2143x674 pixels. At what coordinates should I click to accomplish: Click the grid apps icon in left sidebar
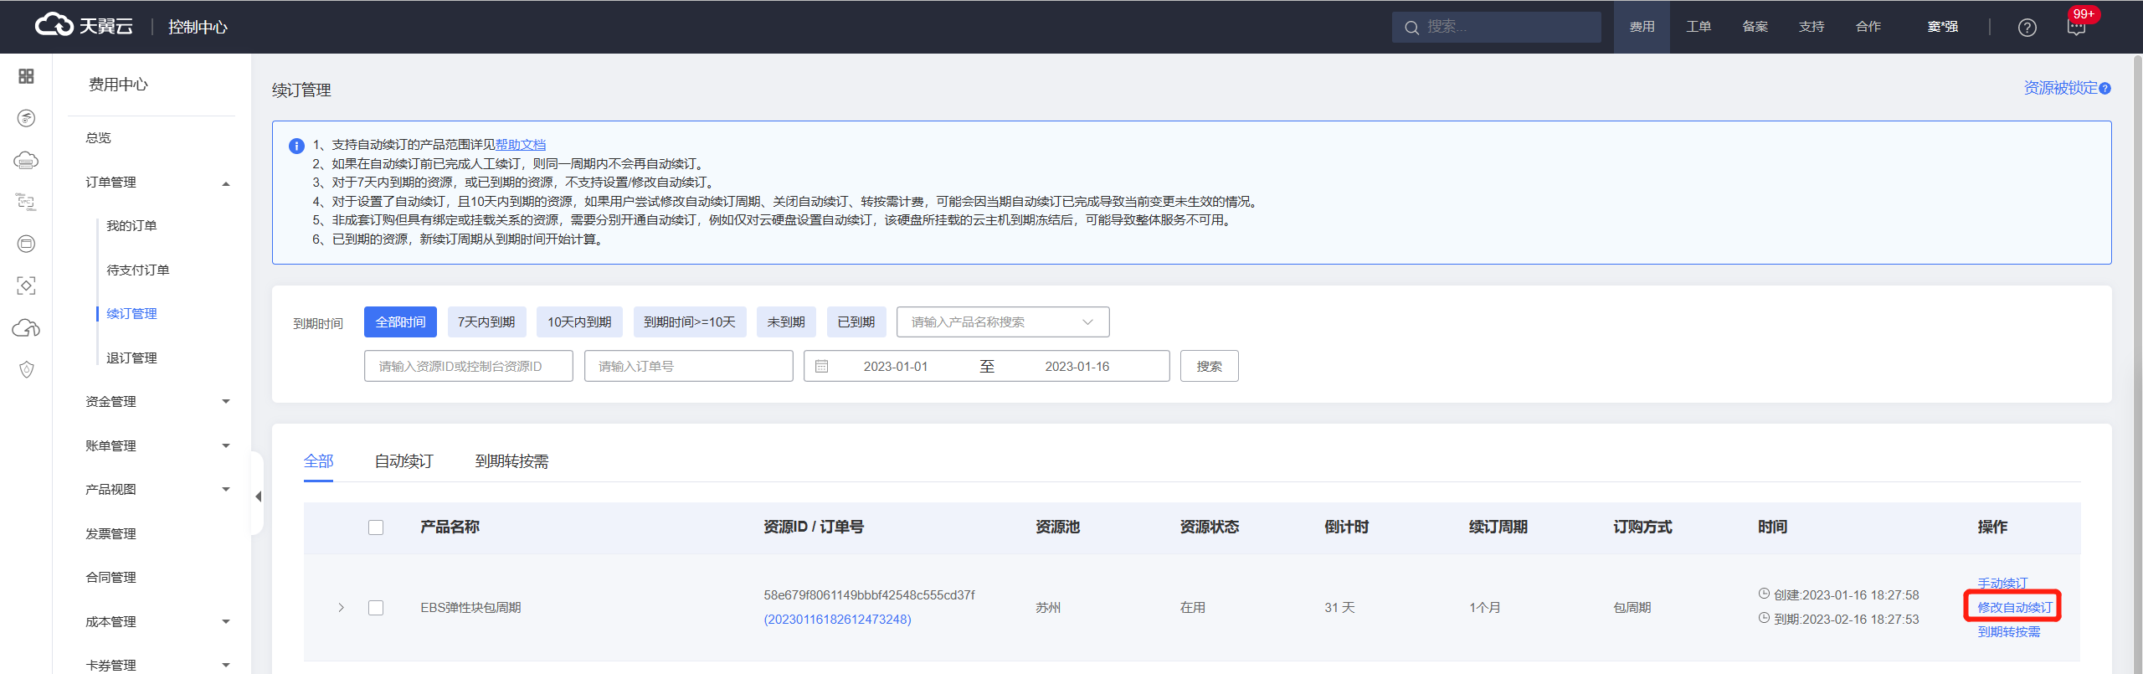[x=26, y=76]
